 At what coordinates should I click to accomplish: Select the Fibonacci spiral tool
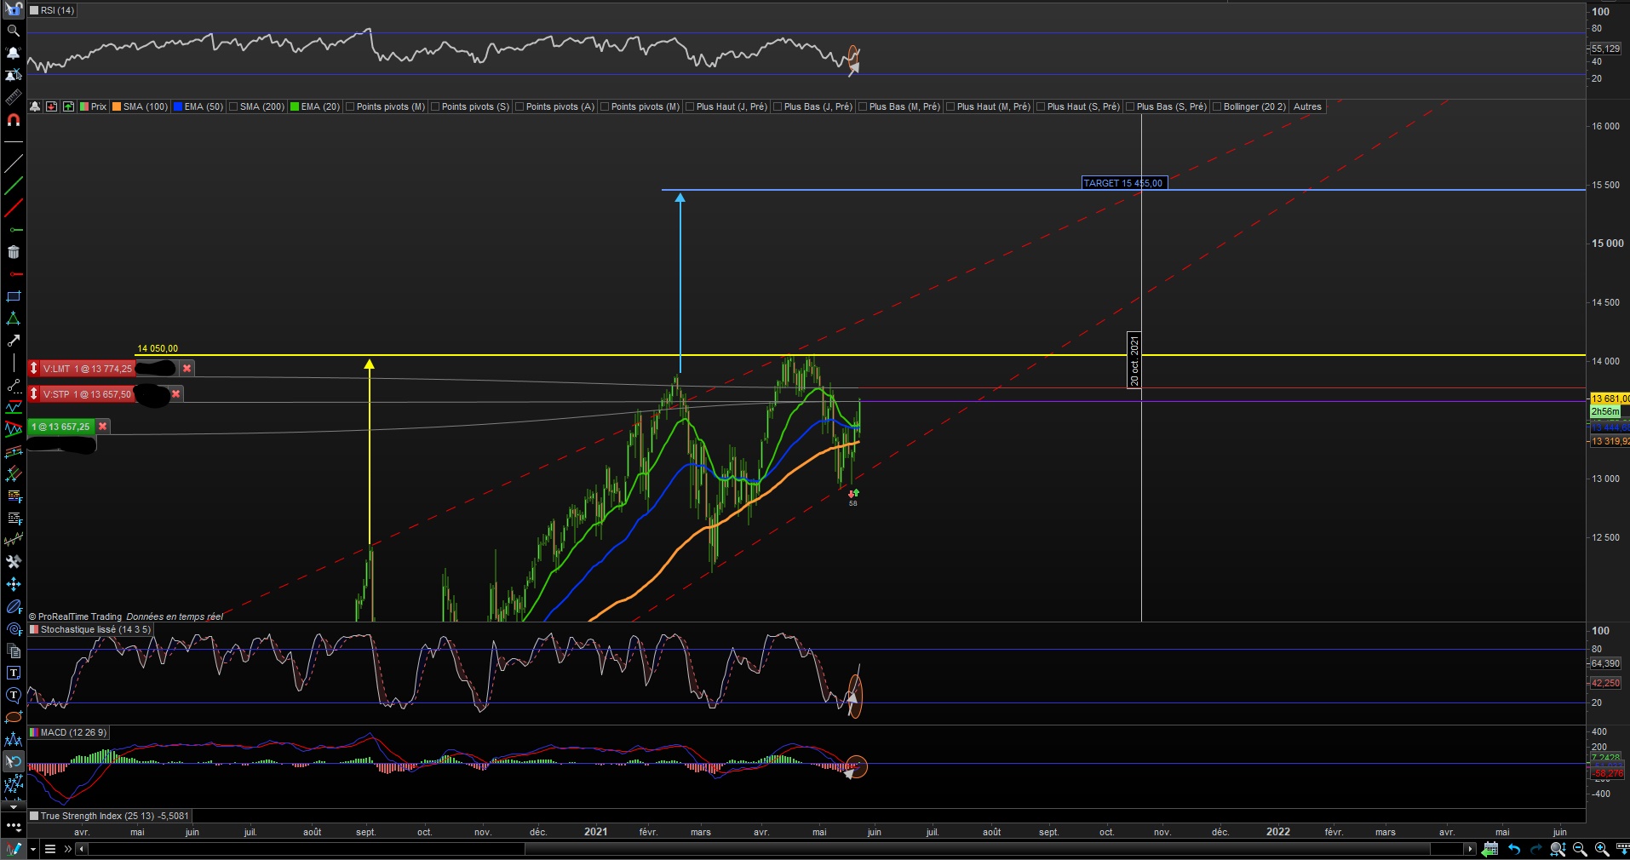click(x=13, y=628)
